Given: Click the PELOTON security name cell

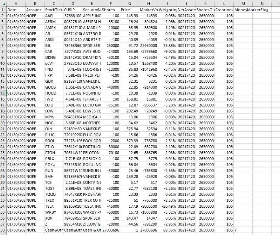Looking at the screenshot, I should [x=91, y=153].
